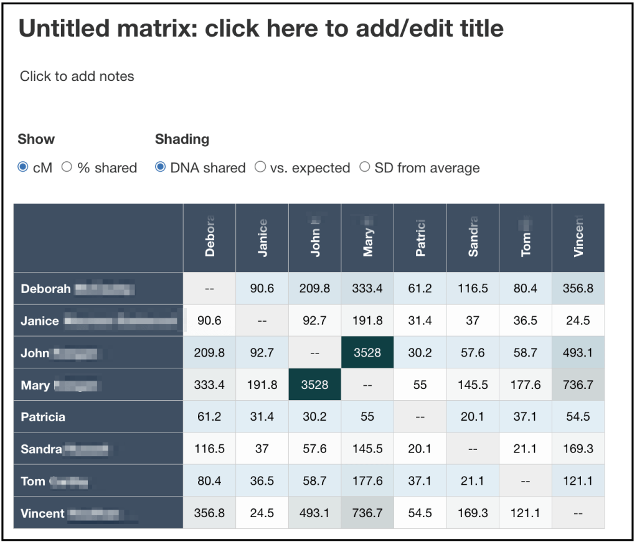Switch shading to vs. expected

[x=260, y=167]
